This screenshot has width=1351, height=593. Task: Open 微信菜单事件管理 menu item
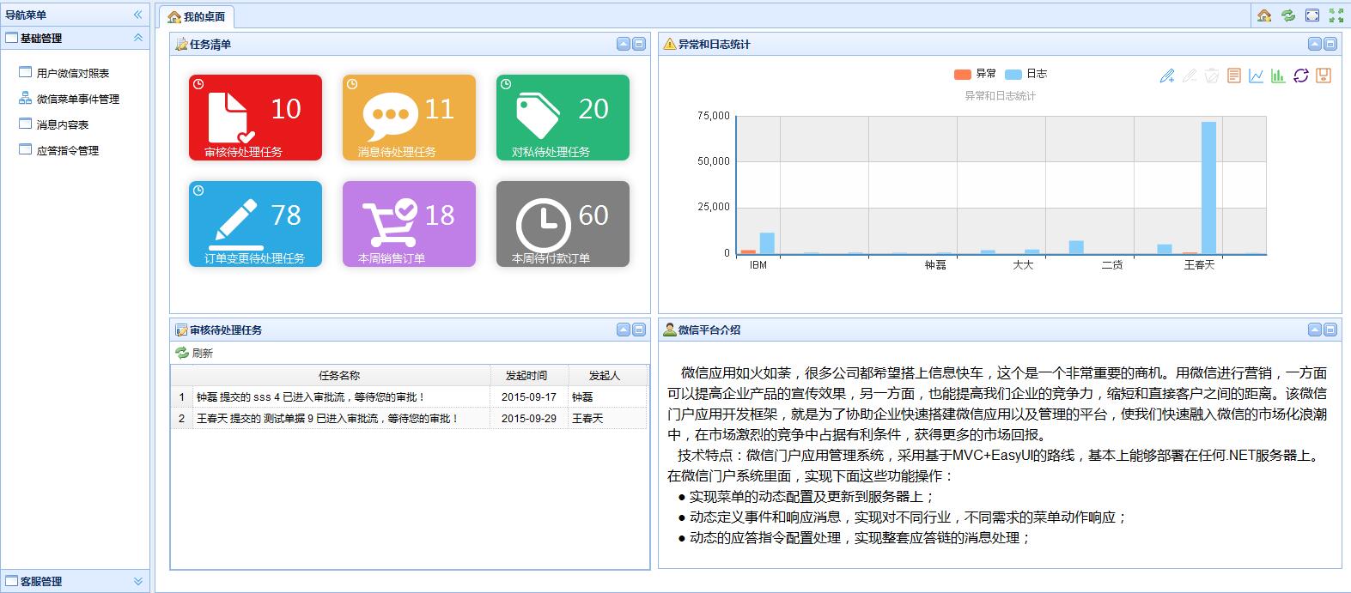pyautogui.click(x=78, y=99)
